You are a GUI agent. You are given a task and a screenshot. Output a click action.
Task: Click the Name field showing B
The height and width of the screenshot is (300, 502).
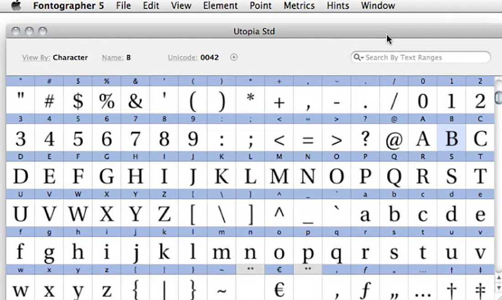129,58
